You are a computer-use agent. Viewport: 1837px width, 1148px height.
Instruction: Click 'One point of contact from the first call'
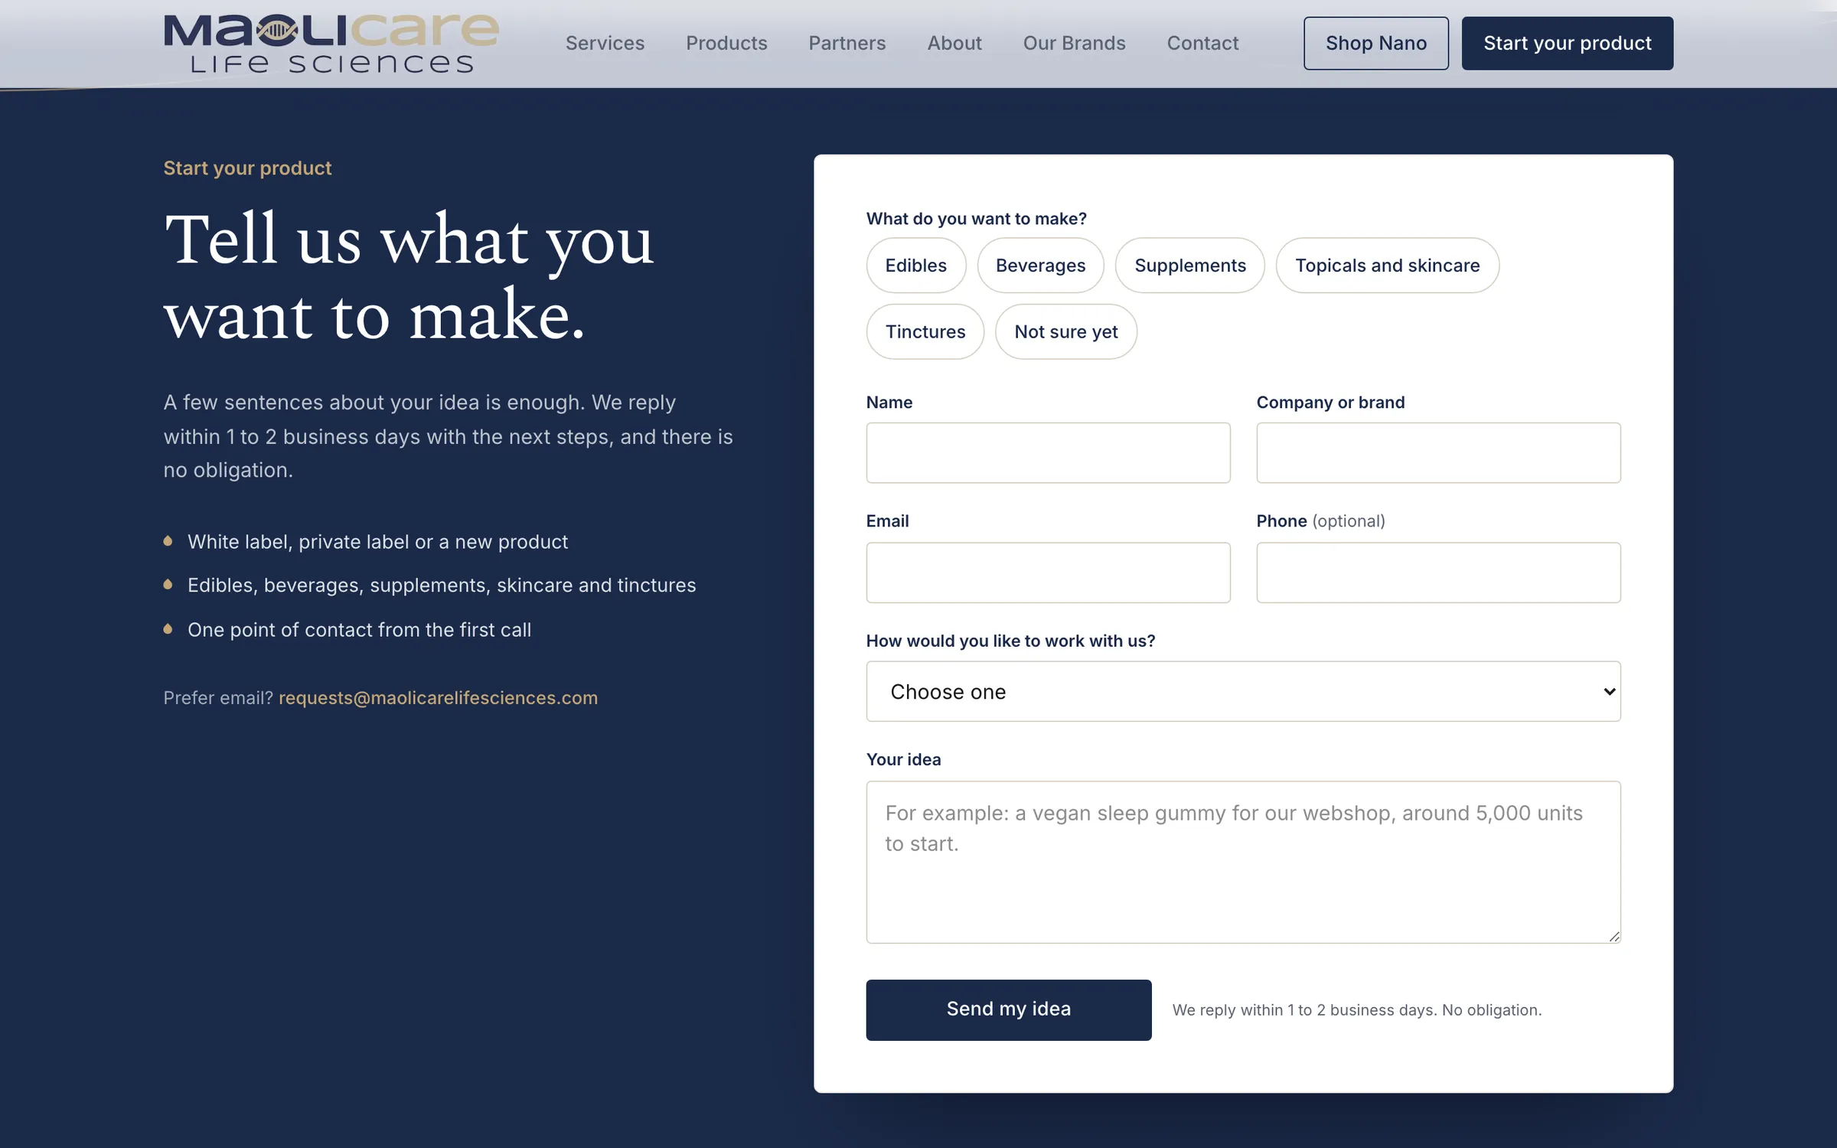(359, 630)
